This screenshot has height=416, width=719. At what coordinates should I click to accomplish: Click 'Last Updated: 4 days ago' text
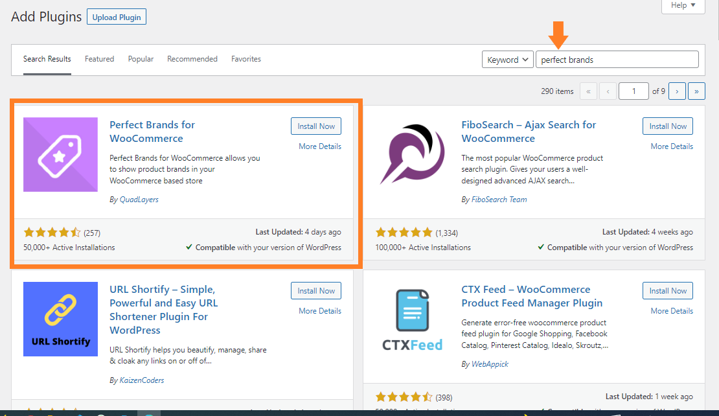[x=298, y=232]
